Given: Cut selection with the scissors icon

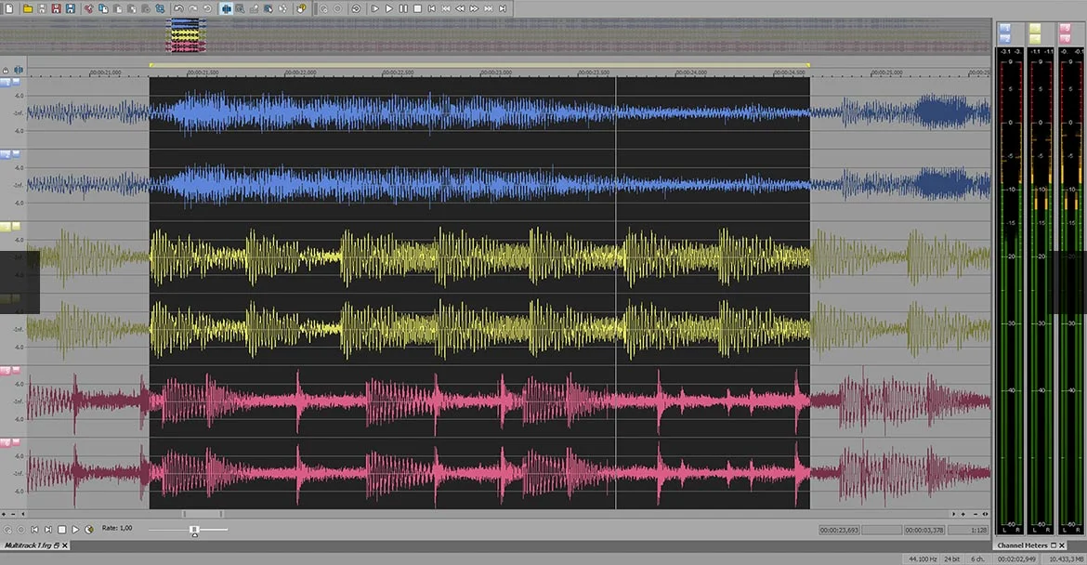Looking at the screenshot, I should [89, 9].
